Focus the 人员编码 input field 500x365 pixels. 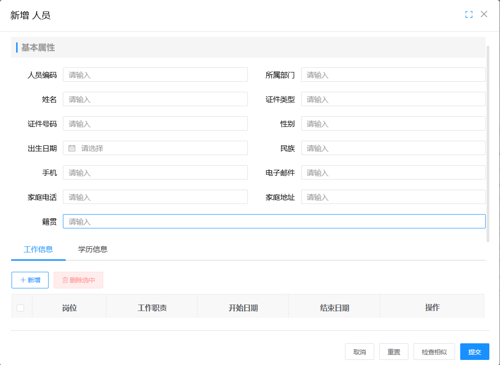(155, 75)
